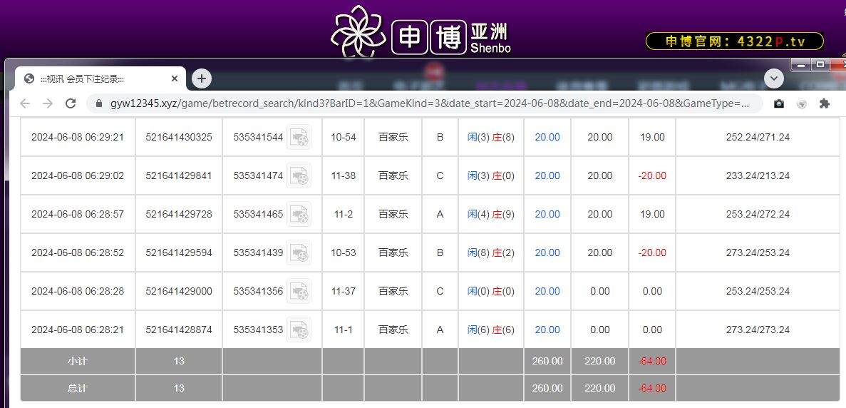Click the Shenbo 申博 logo
This screenshot has height=408, width=846.
(x=422, y=34)
